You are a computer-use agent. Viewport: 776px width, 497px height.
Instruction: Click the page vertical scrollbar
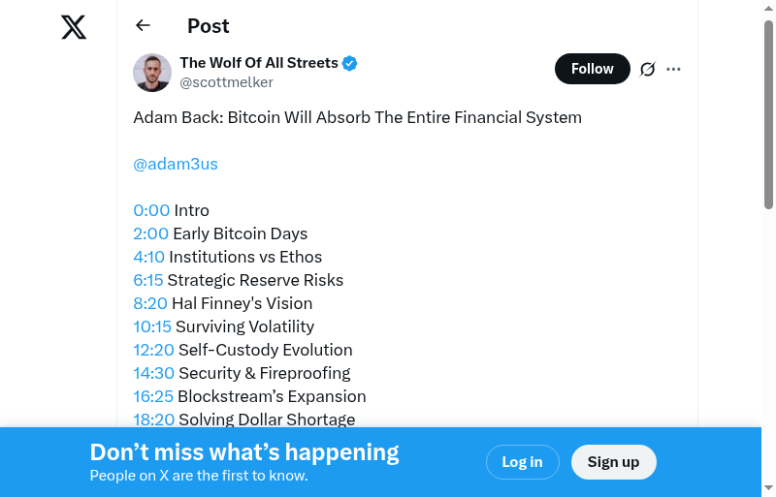coord(768,114)
